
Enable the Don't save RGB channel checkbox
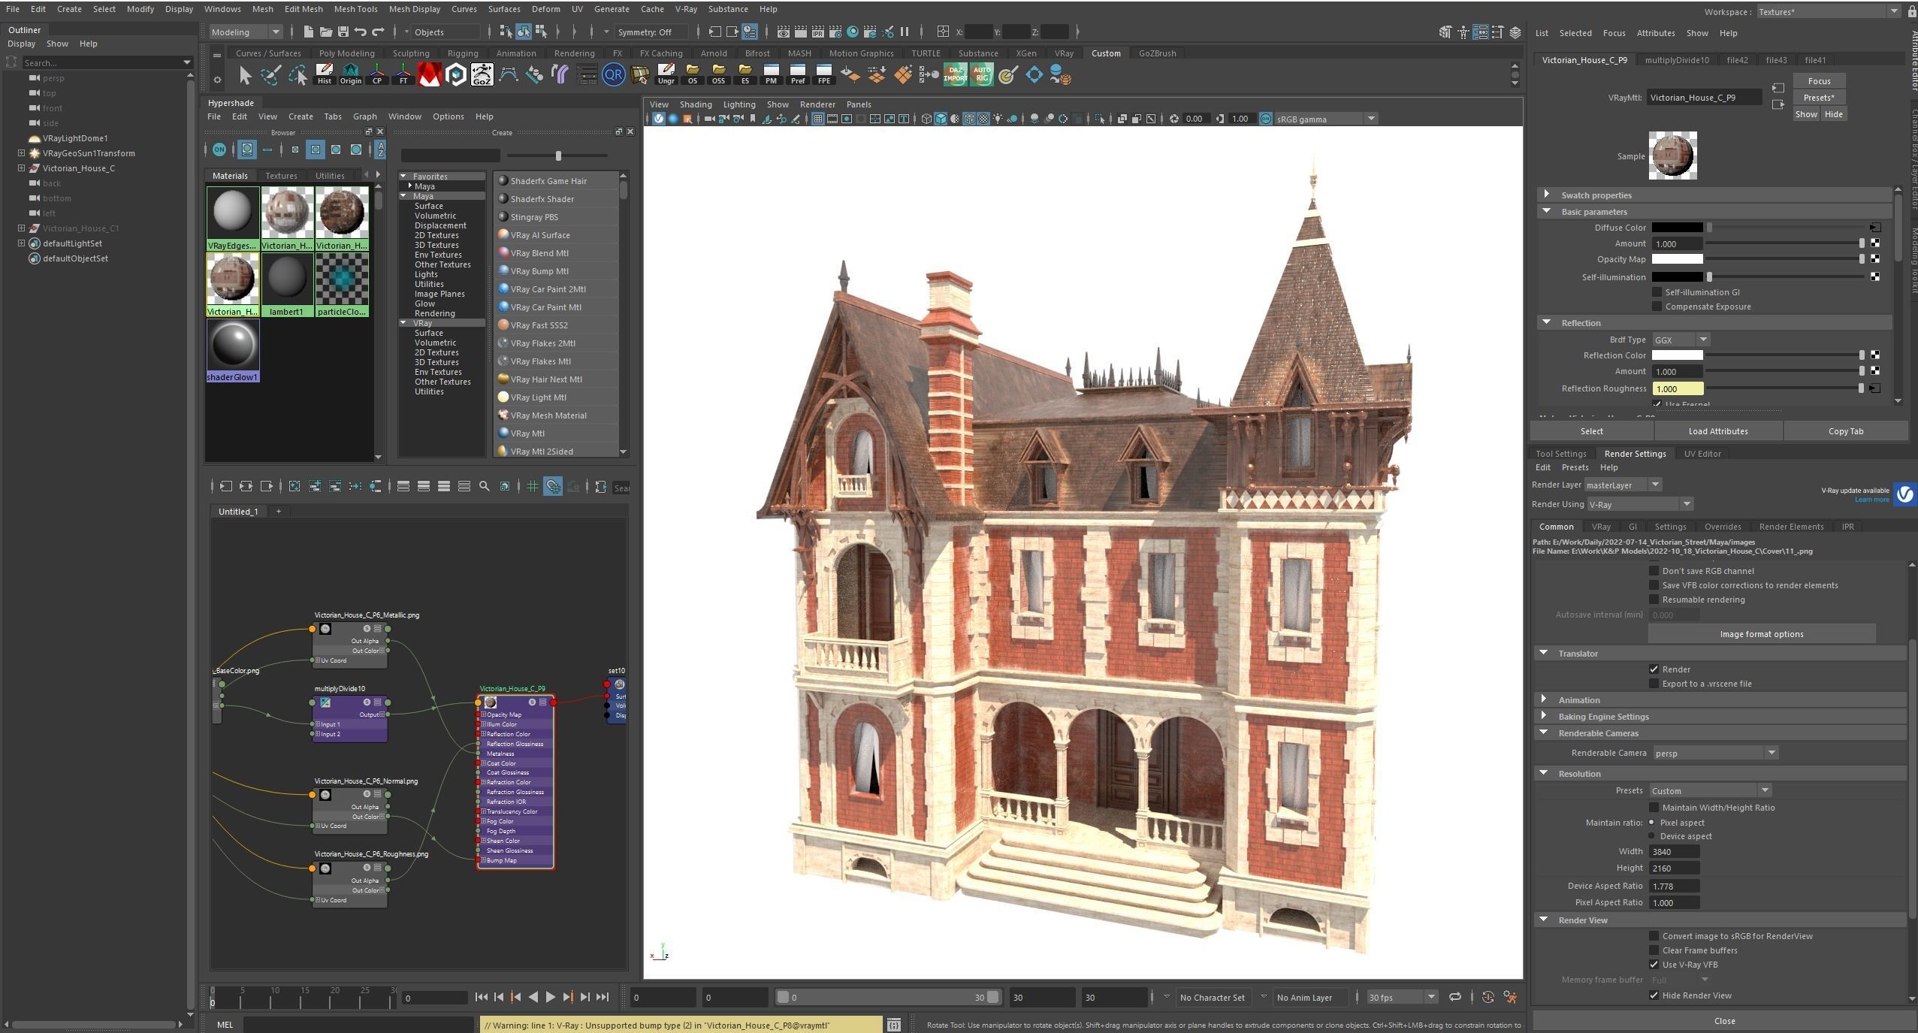click(1654, 571)
